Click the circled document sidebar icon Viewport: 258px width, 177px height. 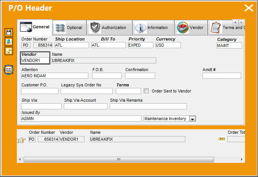pyautogui.click(x=8, y=70)
